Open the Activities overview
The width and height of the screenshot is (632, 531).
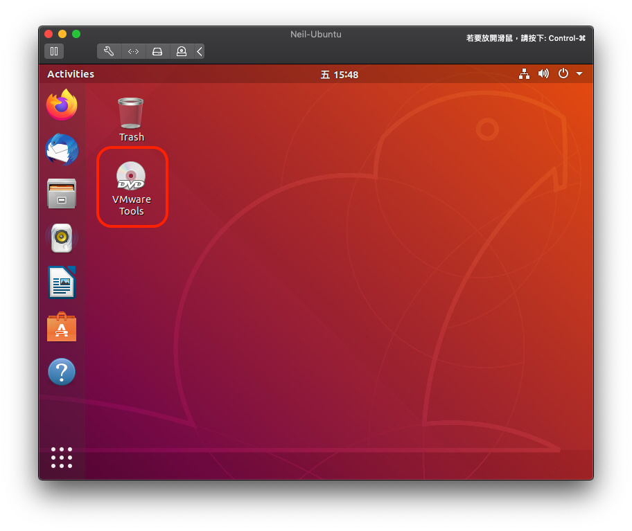70,73
